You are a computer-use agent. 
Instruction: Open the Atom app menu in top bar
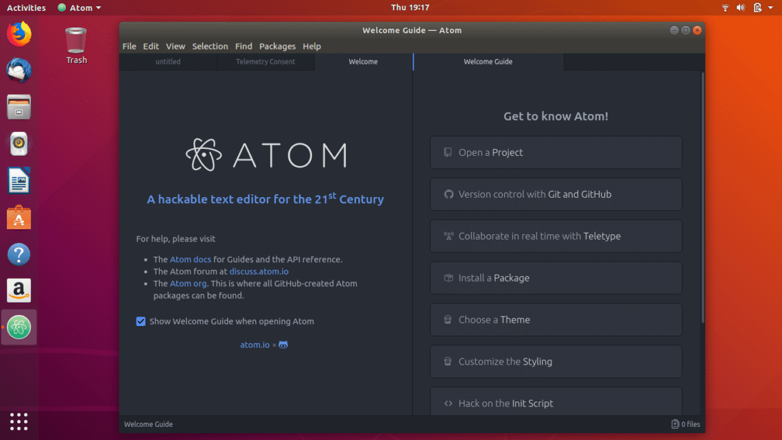80,8
